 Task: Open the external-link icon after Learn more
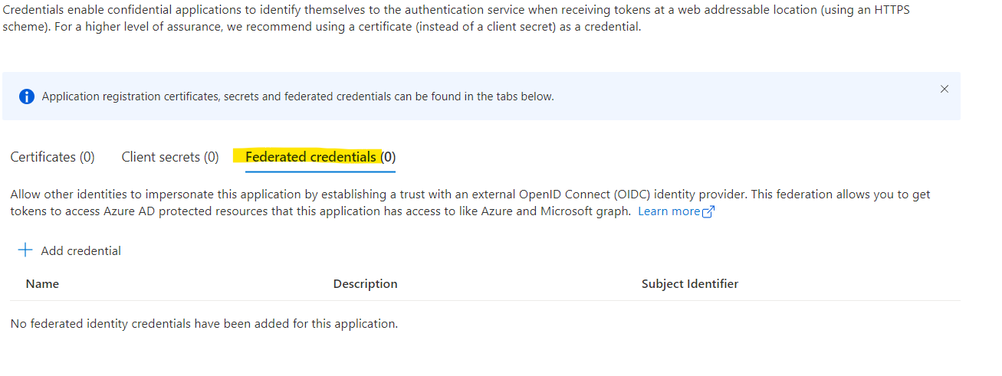[x=708, y=212]
